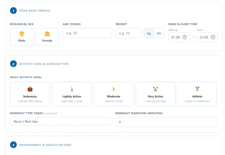Open the Workout Type Today dropdown
This screenshot has width=225, height=155.
click(x=61, y=121)
